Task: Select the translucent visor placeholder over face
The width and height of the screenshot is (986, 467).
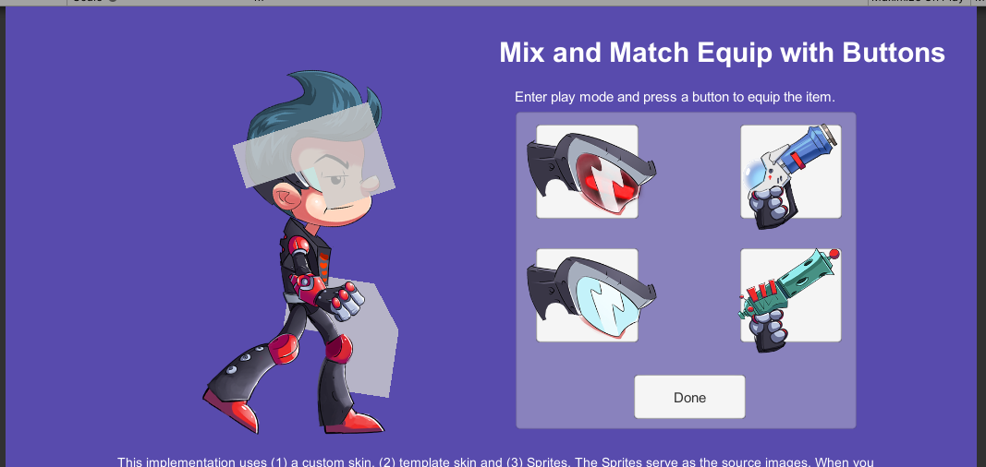Action: point(314,154)
